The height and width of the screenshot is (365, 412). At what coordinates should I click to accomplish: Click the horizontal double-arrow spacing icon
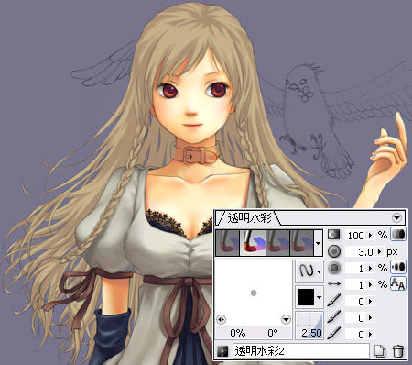334,284
